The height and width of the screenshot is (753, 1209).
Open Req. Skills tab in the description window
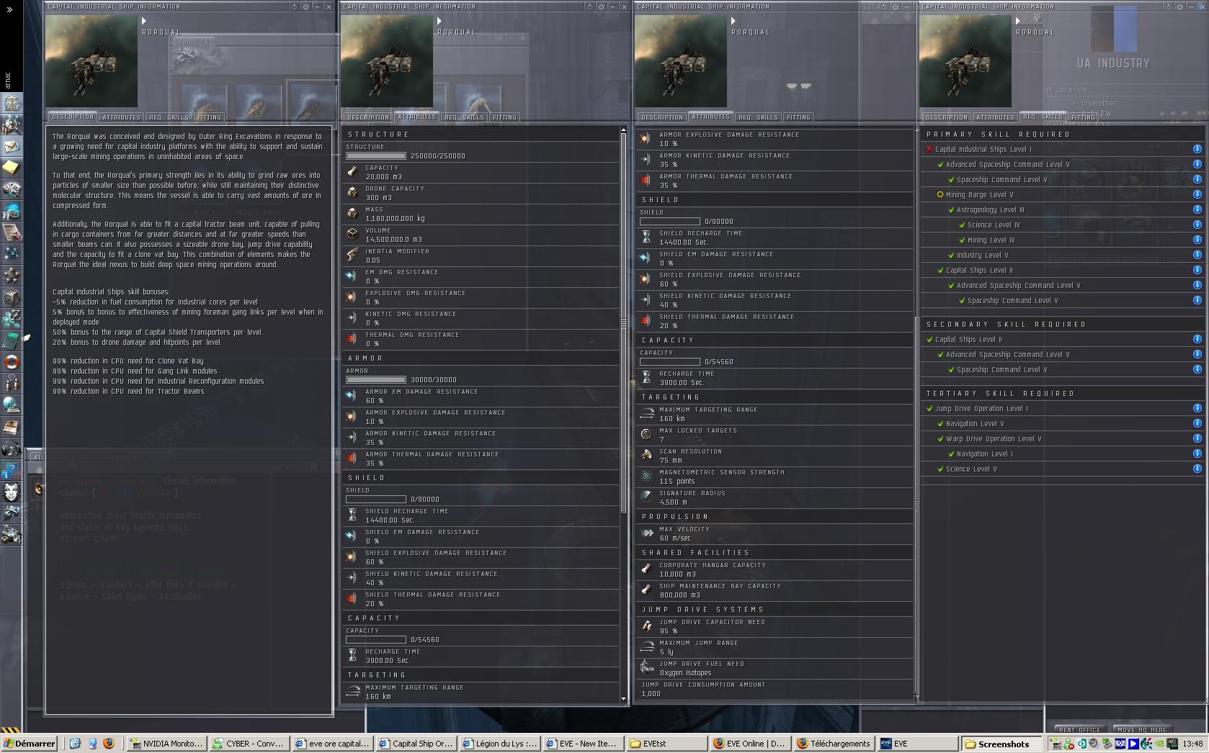pos(169,117)
